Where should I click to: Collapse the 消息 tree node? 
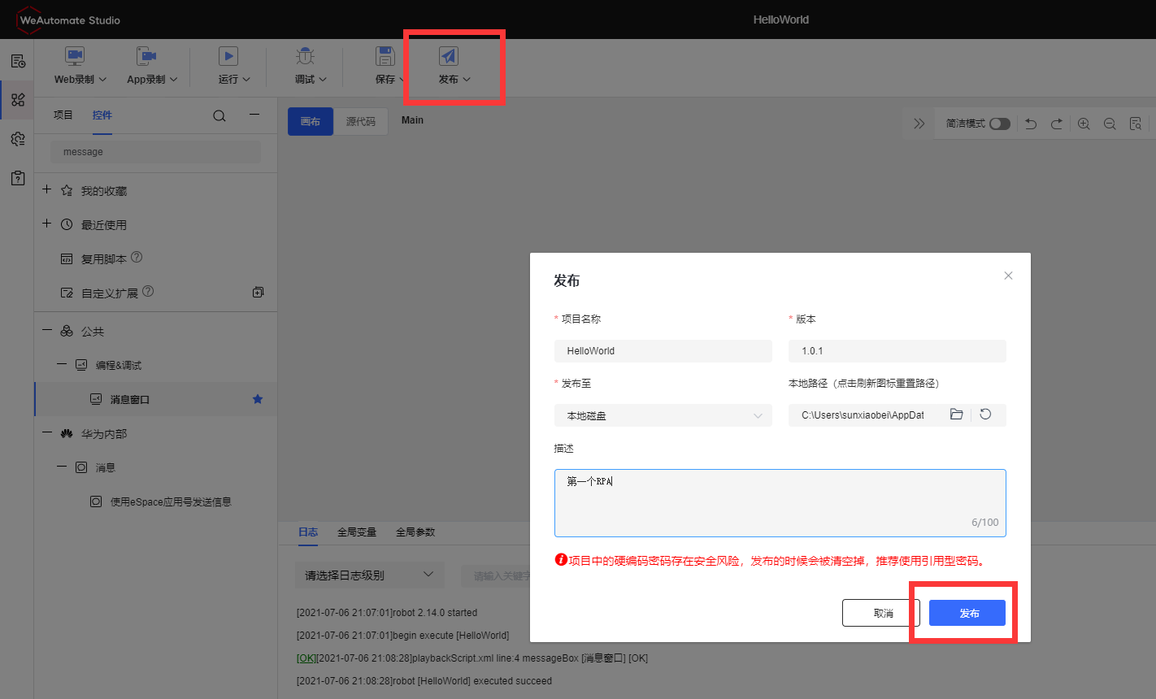pos(62,467)
